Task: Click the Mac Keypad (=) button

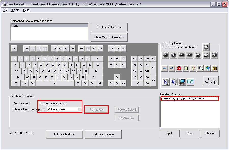Action: point(211,81)
